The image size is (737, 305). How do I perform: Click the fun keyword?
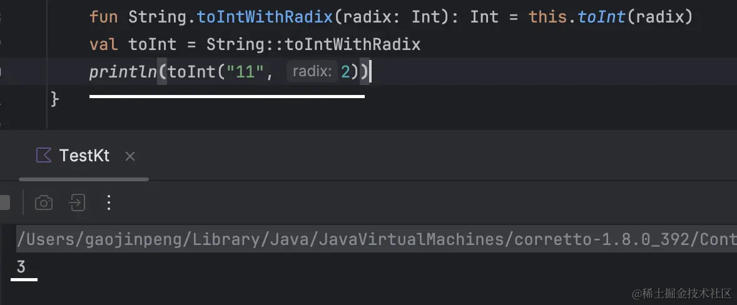[103, 17]
